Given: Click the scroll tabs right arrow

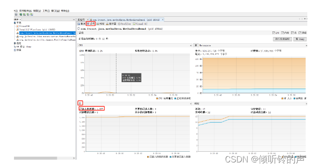Looking at the screenshot, I should (302, 19).
